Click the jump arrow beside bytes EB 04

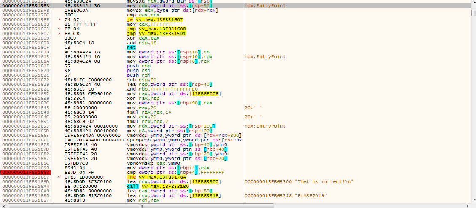point(59,29)
